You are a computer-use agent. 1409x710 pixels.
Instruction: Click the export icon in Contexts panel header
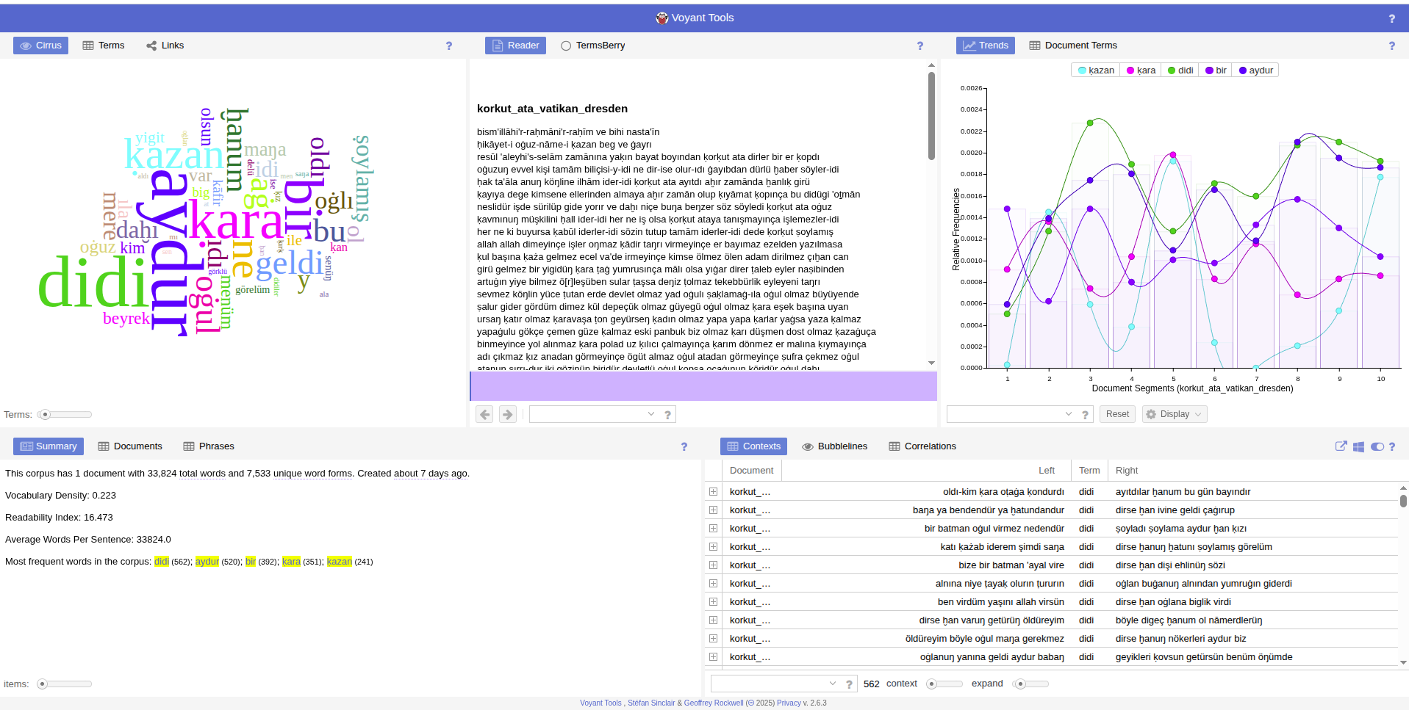[x=1341, y=446]
